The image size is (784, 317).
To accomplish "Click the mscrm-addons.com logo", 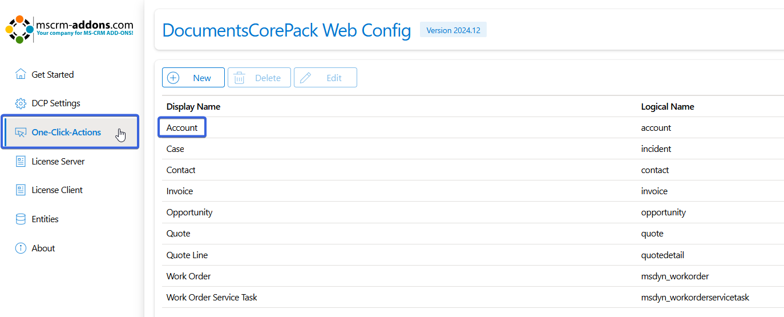I will (x=70, y=29).
